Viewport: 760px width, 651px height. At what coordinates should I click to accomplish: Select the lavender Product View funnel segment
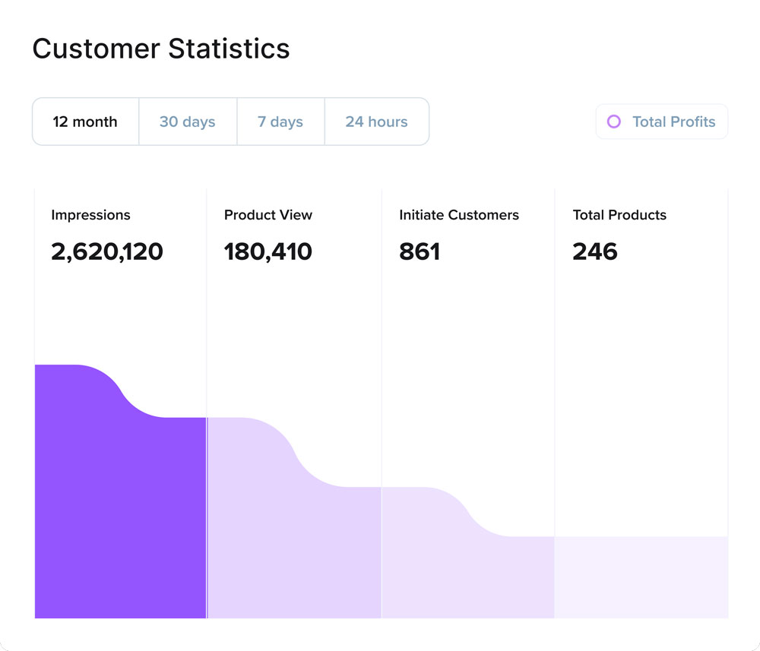pyautogui.click(x=293, y=547)
